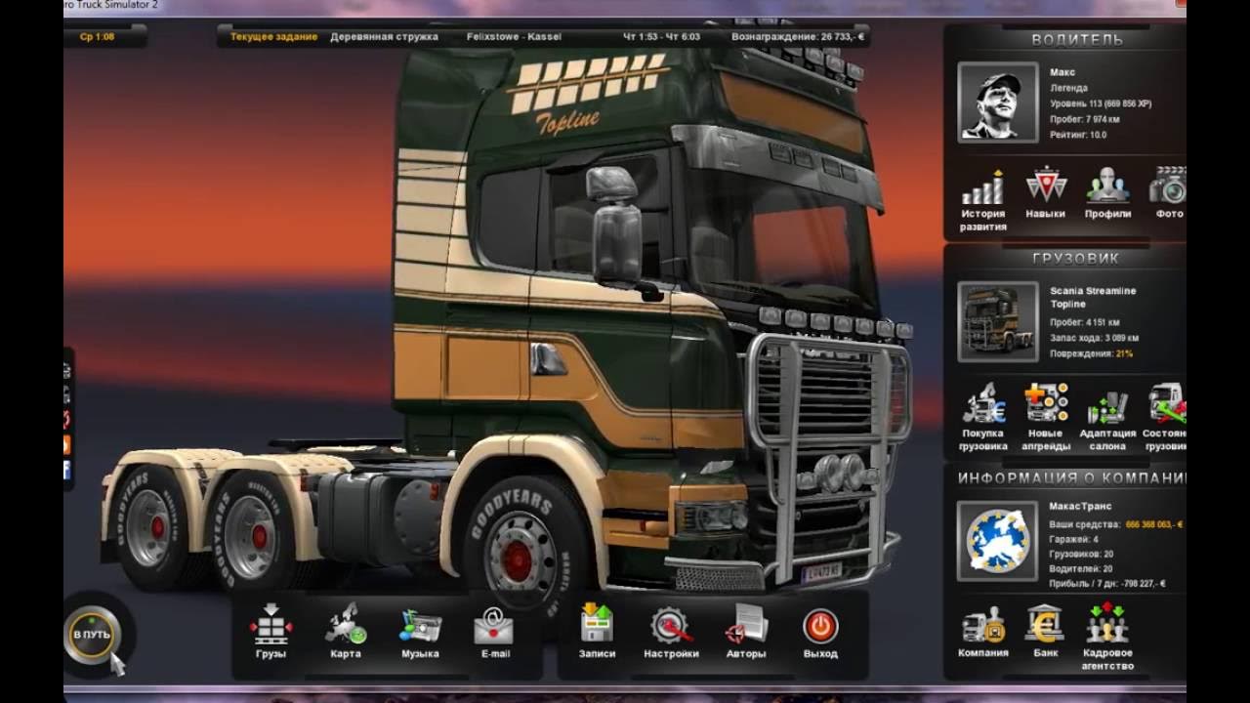Click the Деревянная стружка cargo text
The height and width of the screenshot is (703, 1250).
[384, 37]
